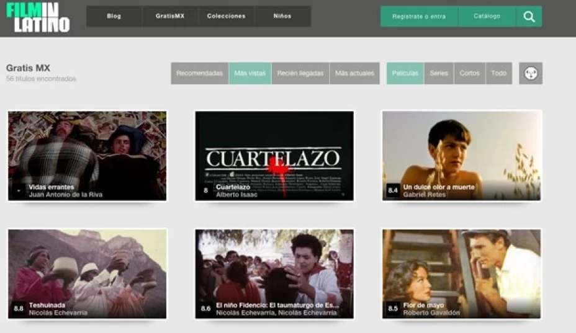Viewport: 576px width, 333px height.
Task: Select the Recomendadas sort tab
Action: coord(199,73)
